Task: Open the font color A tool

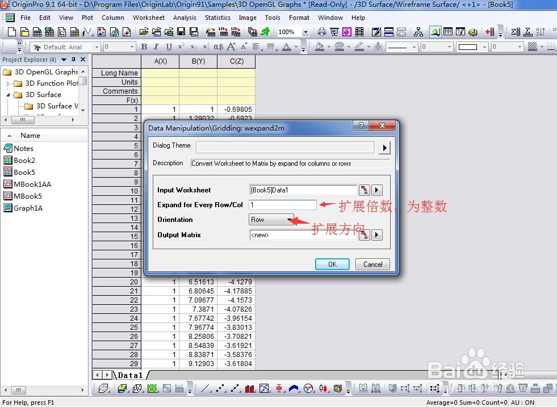Action: point(286,47)
